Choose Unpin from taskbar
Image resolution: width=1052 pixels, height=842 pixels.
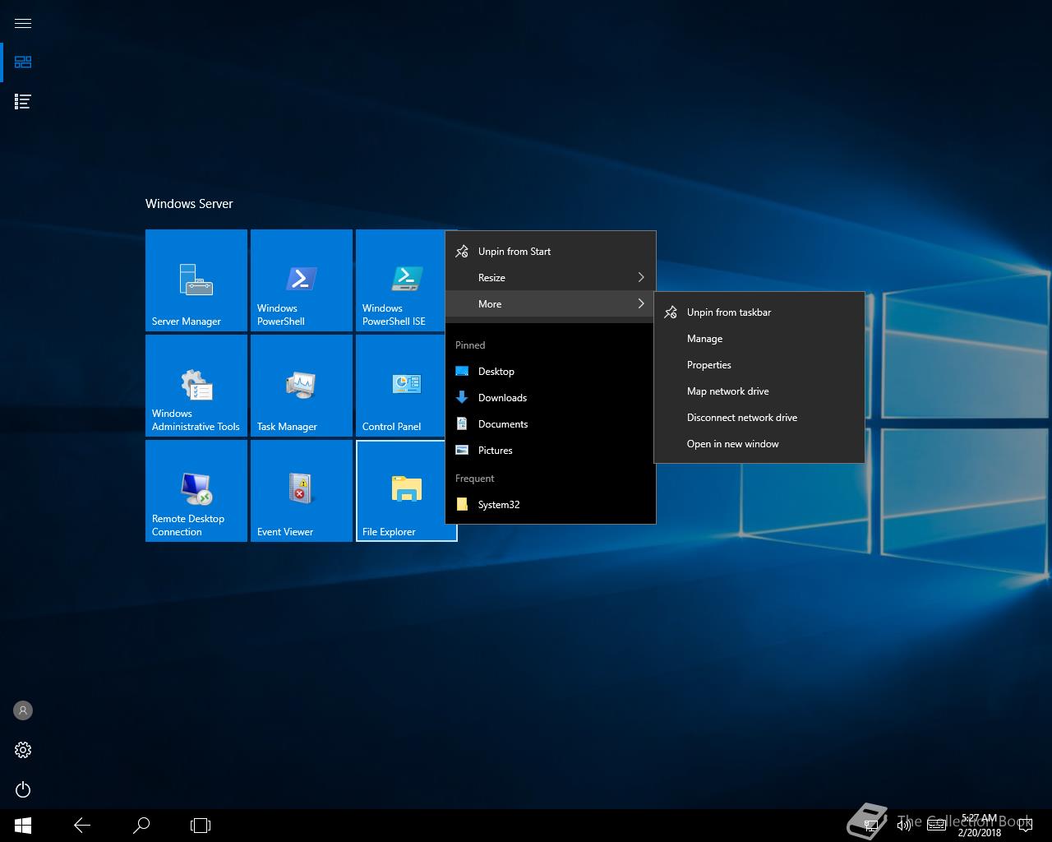pos(759,312)
